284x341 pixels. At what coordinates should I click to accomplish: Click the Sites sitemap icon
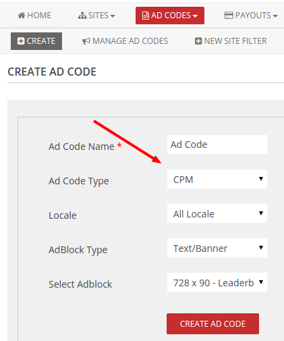coord(82,16)
